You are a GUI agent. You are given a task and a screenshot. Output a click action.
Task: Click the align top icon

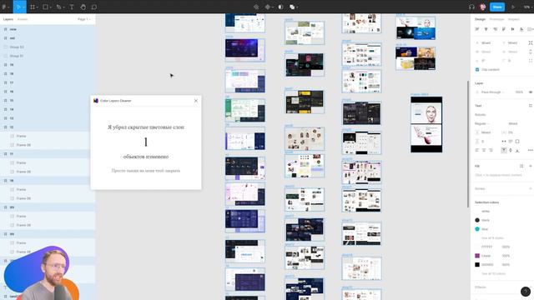pos(504,29)
